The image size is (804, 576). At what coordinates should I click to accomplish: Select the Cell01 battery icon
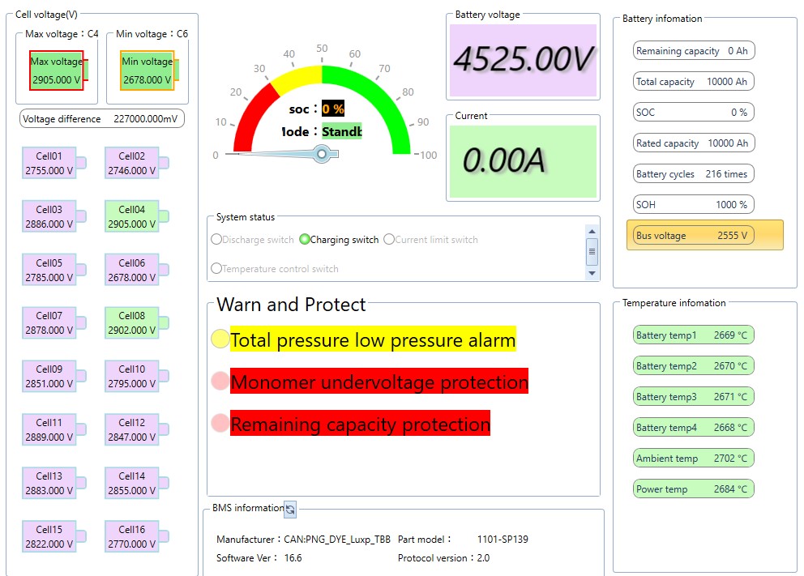coord(49,163)
